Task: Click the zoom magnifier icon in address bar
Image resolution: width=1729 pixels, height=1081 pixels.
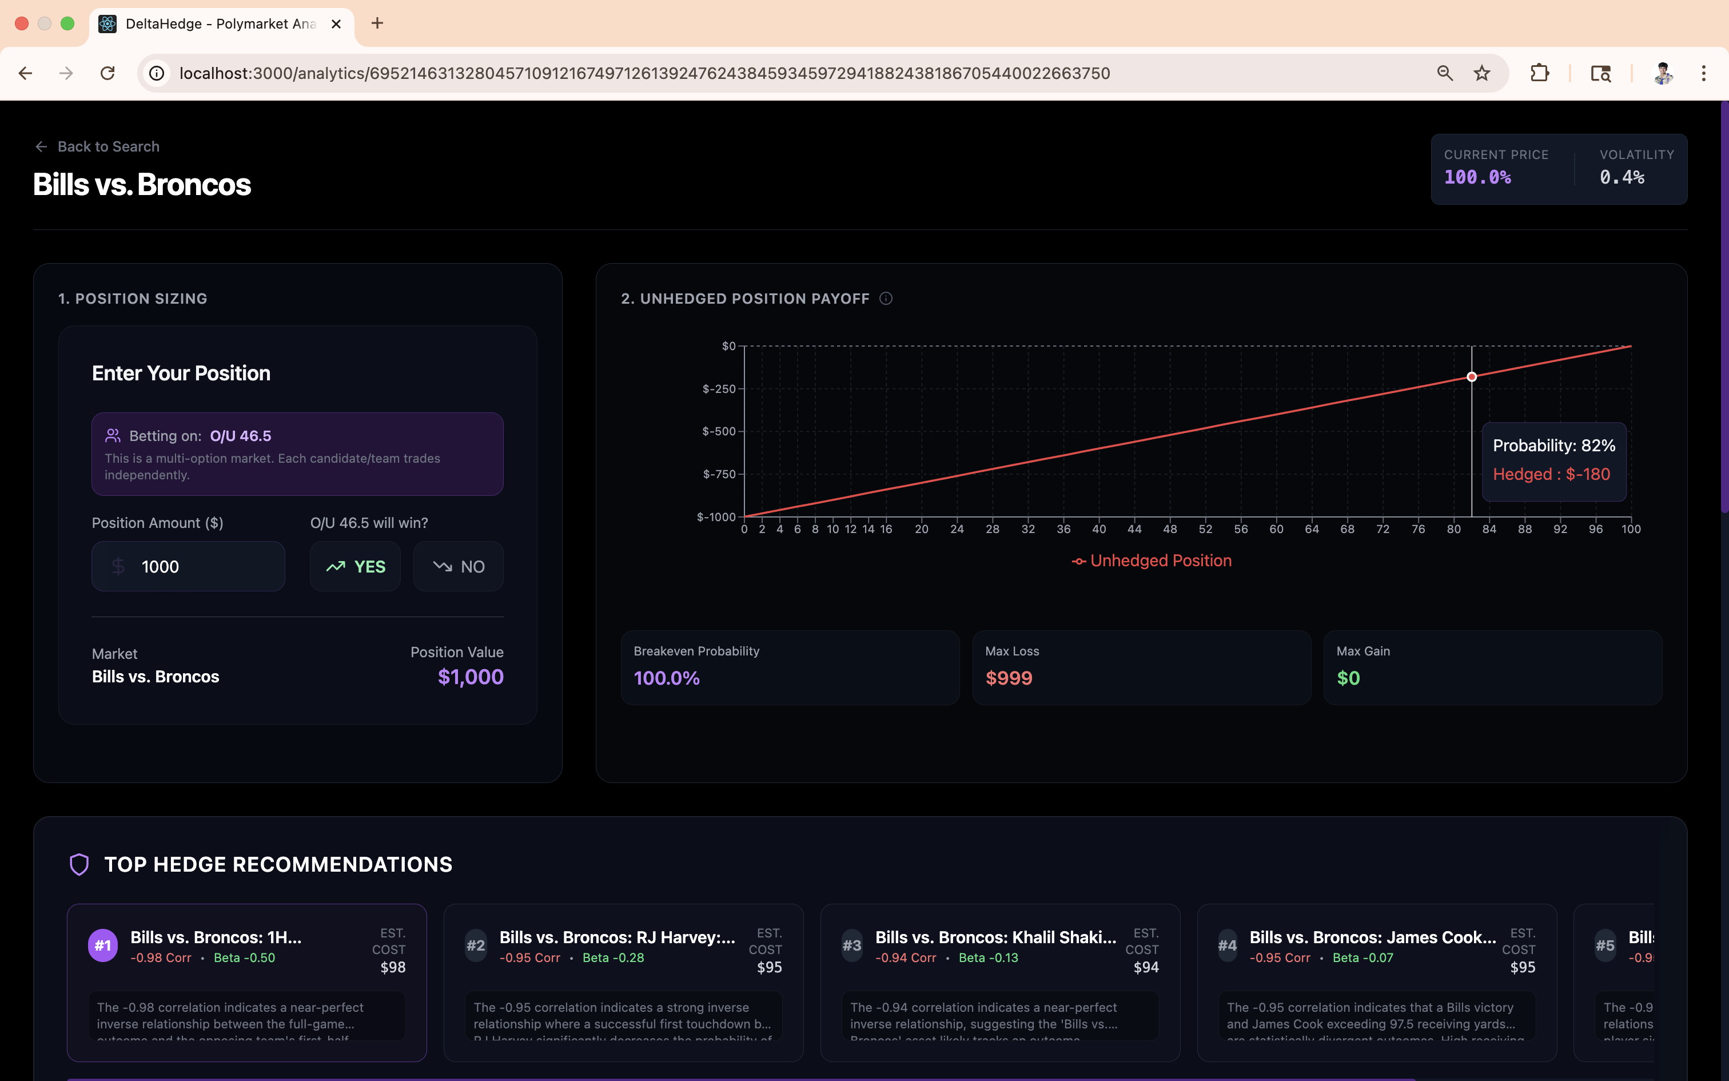Action: [x=1445, y=73]
